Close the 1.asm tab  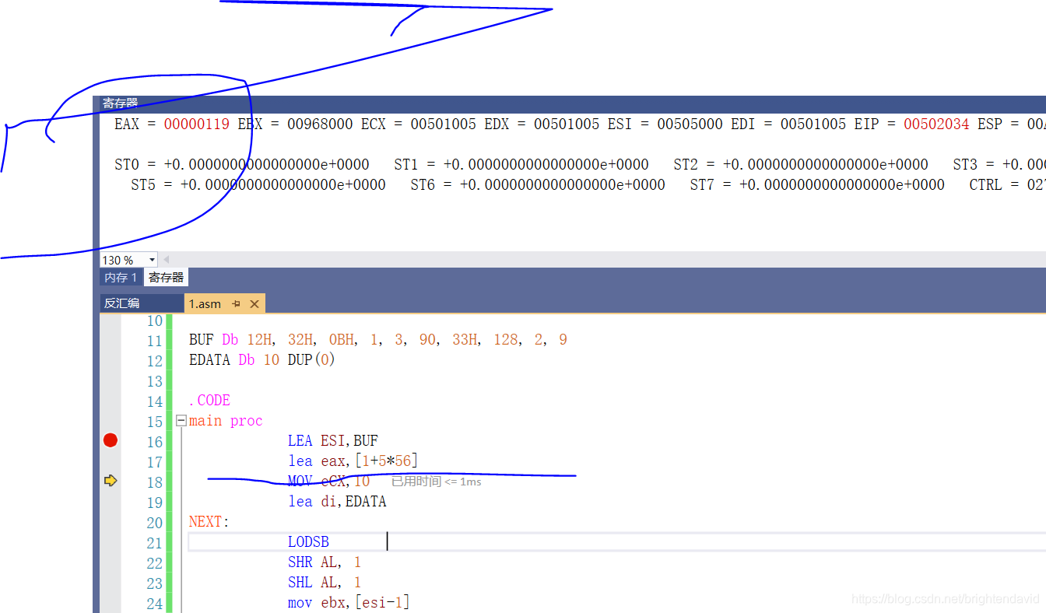click(254, 304)
